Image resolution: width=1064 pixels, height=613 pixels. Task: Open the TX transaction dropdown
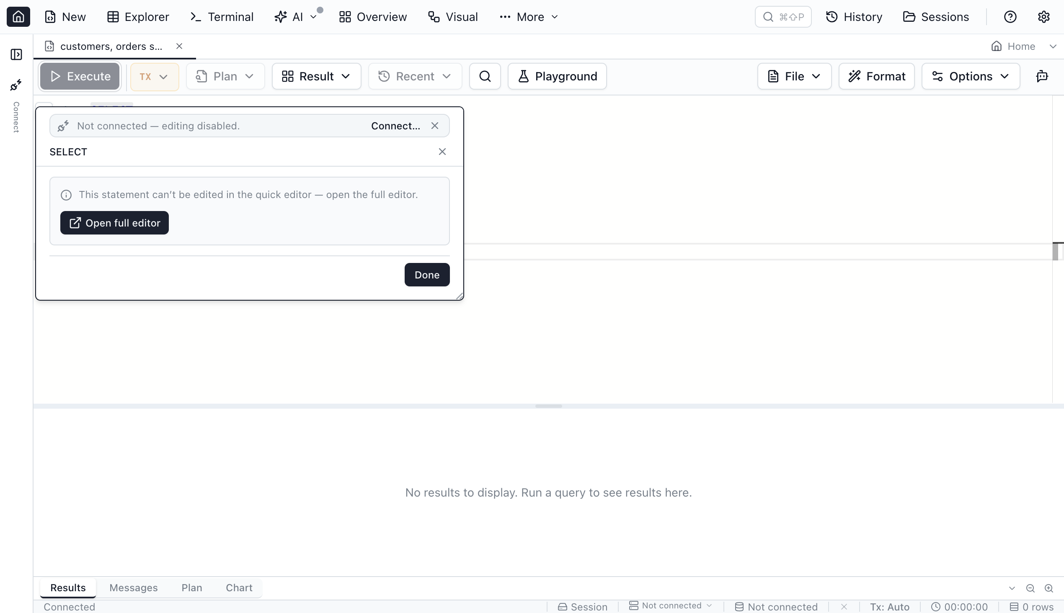pos(154,77)
